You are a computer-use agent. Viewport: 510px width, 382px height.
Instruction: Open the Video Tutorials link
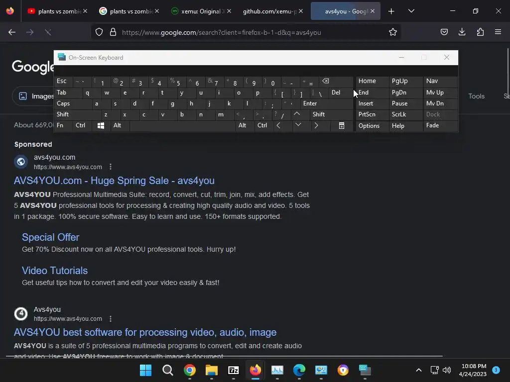(x=55, y=271)
